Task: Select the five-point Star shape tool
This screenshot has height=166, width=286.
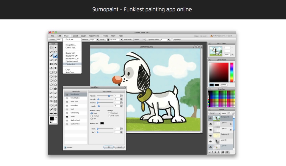Action: click(55, 81)
